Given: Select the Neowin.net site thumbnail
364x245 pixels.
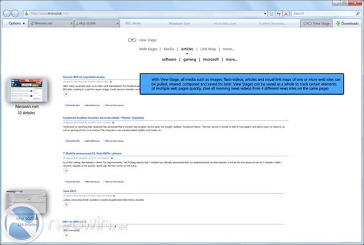Looking at the screenshot, I should click(x=27, y=90).
